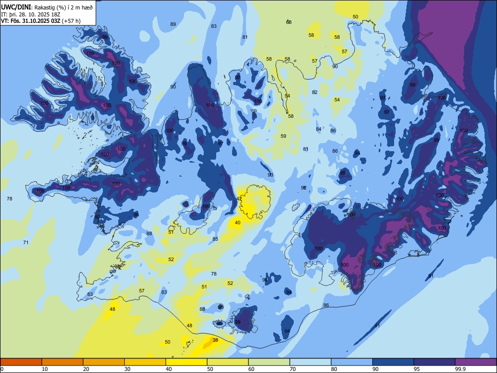Click the map value '68'

point(289,22)
